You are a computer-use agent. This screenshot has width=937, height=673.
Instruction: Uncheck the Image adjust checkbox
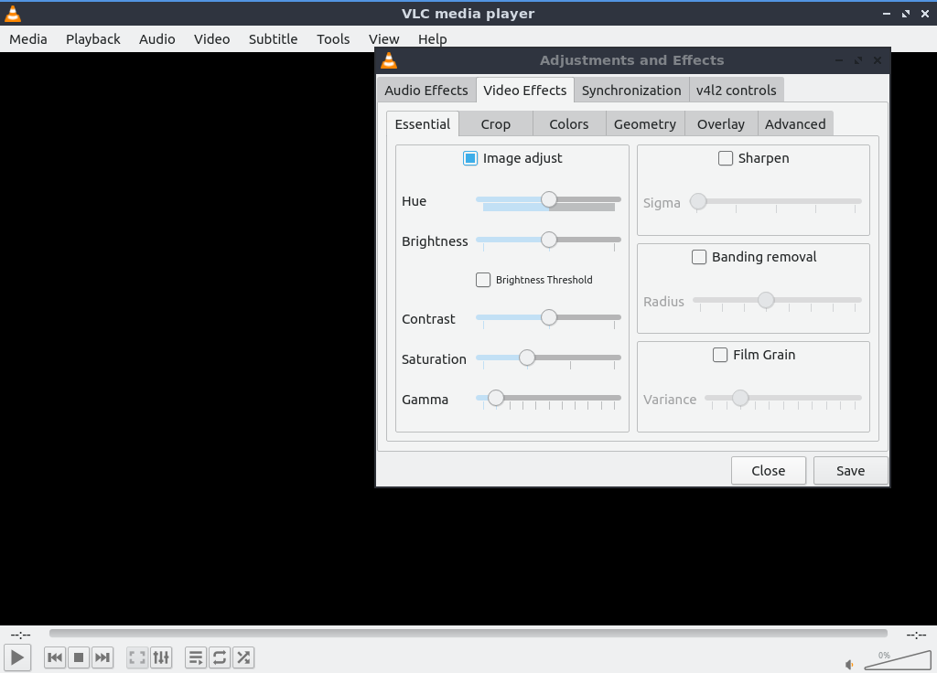[x=470, y=158]
